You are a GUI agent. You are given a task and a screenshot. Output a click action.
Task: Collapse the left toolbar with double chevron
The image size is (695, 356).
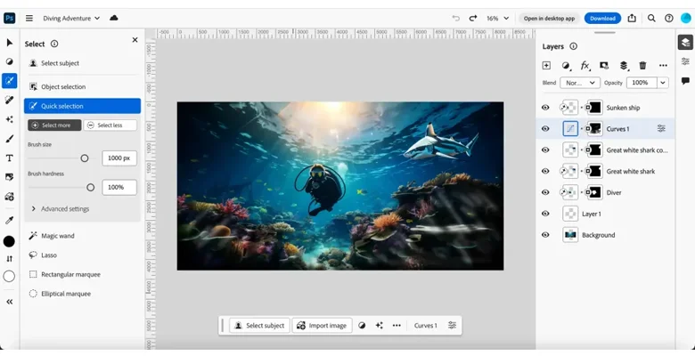tap(9, 302)
